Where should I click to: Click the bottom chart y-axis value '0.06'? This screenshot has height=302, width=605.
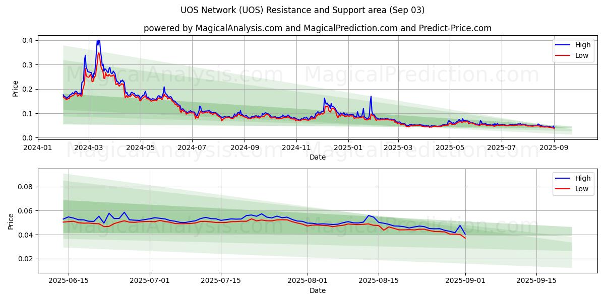click(25, 211)
